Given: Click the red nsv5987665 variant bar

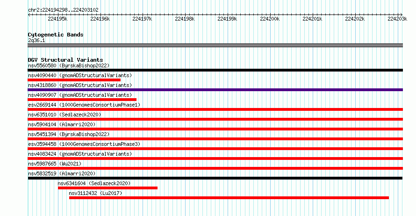Looking at the screenshot, I should (215, 168).
